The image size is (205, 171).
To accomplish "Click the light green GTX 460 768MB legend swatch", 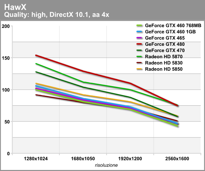I will (x=139, y=25).
